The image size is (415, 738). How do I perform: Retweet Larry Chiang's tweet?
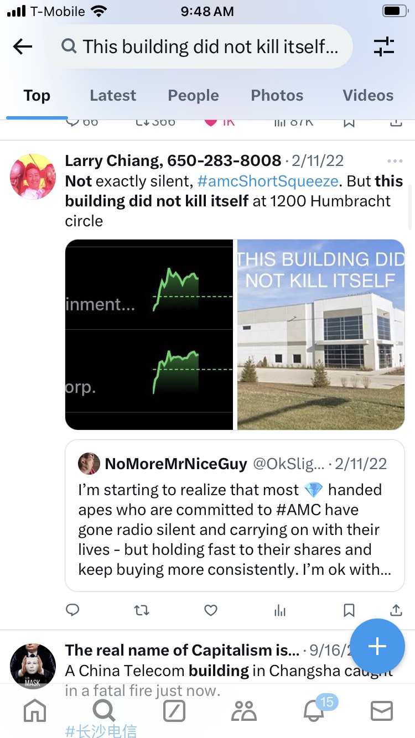pyautogui.click(x=142, y=610)
